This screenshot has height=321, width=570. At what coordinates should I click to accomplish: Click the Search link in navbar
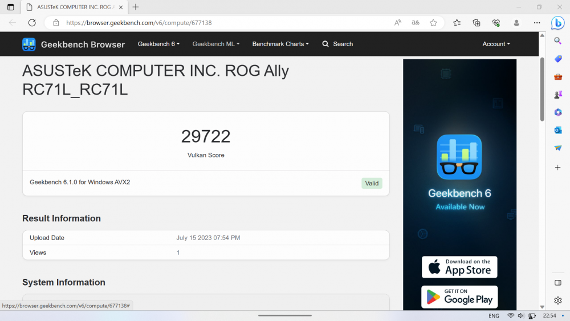[337, 44]
